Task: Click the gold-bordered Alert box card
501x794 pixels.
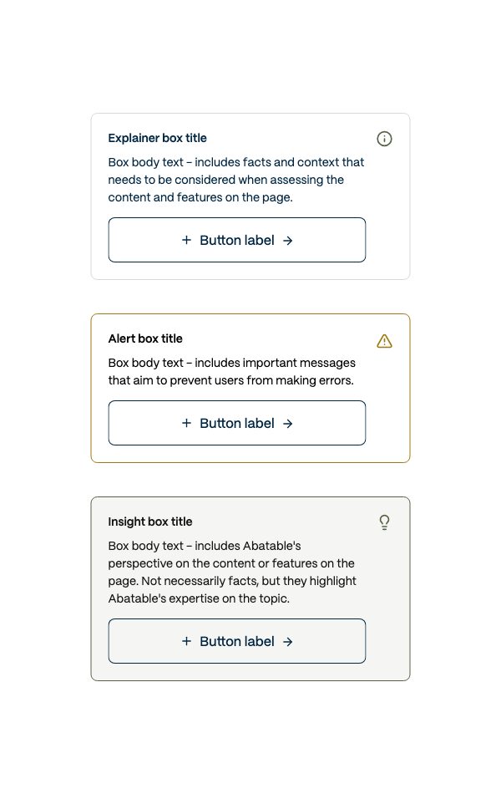Action: tap(250, 389)
